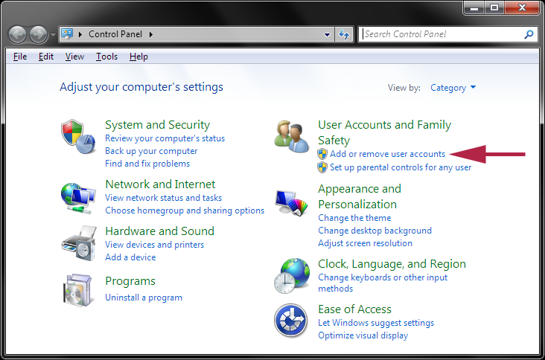545x360 pixels.
Task: Click Back up your computer
Action: [x=151, y=151]
